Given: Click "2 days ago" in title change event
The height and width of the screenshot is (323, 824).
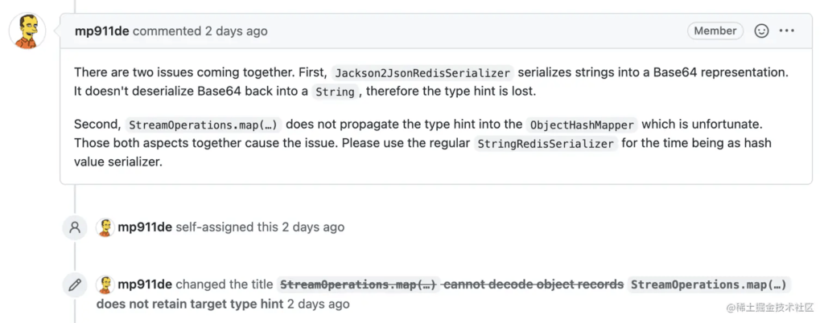Looking at the screenshot, I should coord(319,304).
